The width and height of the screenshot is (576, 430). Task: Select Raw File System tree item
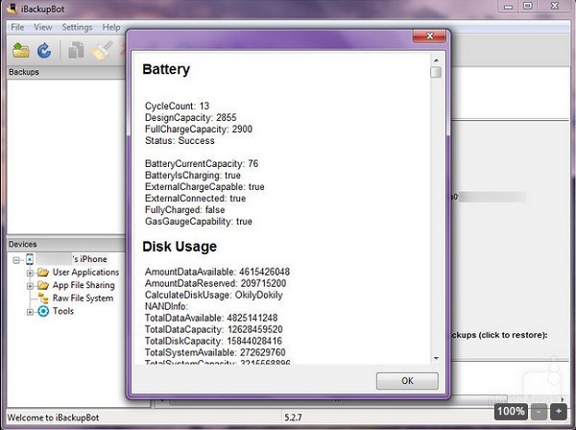point(83,299)
